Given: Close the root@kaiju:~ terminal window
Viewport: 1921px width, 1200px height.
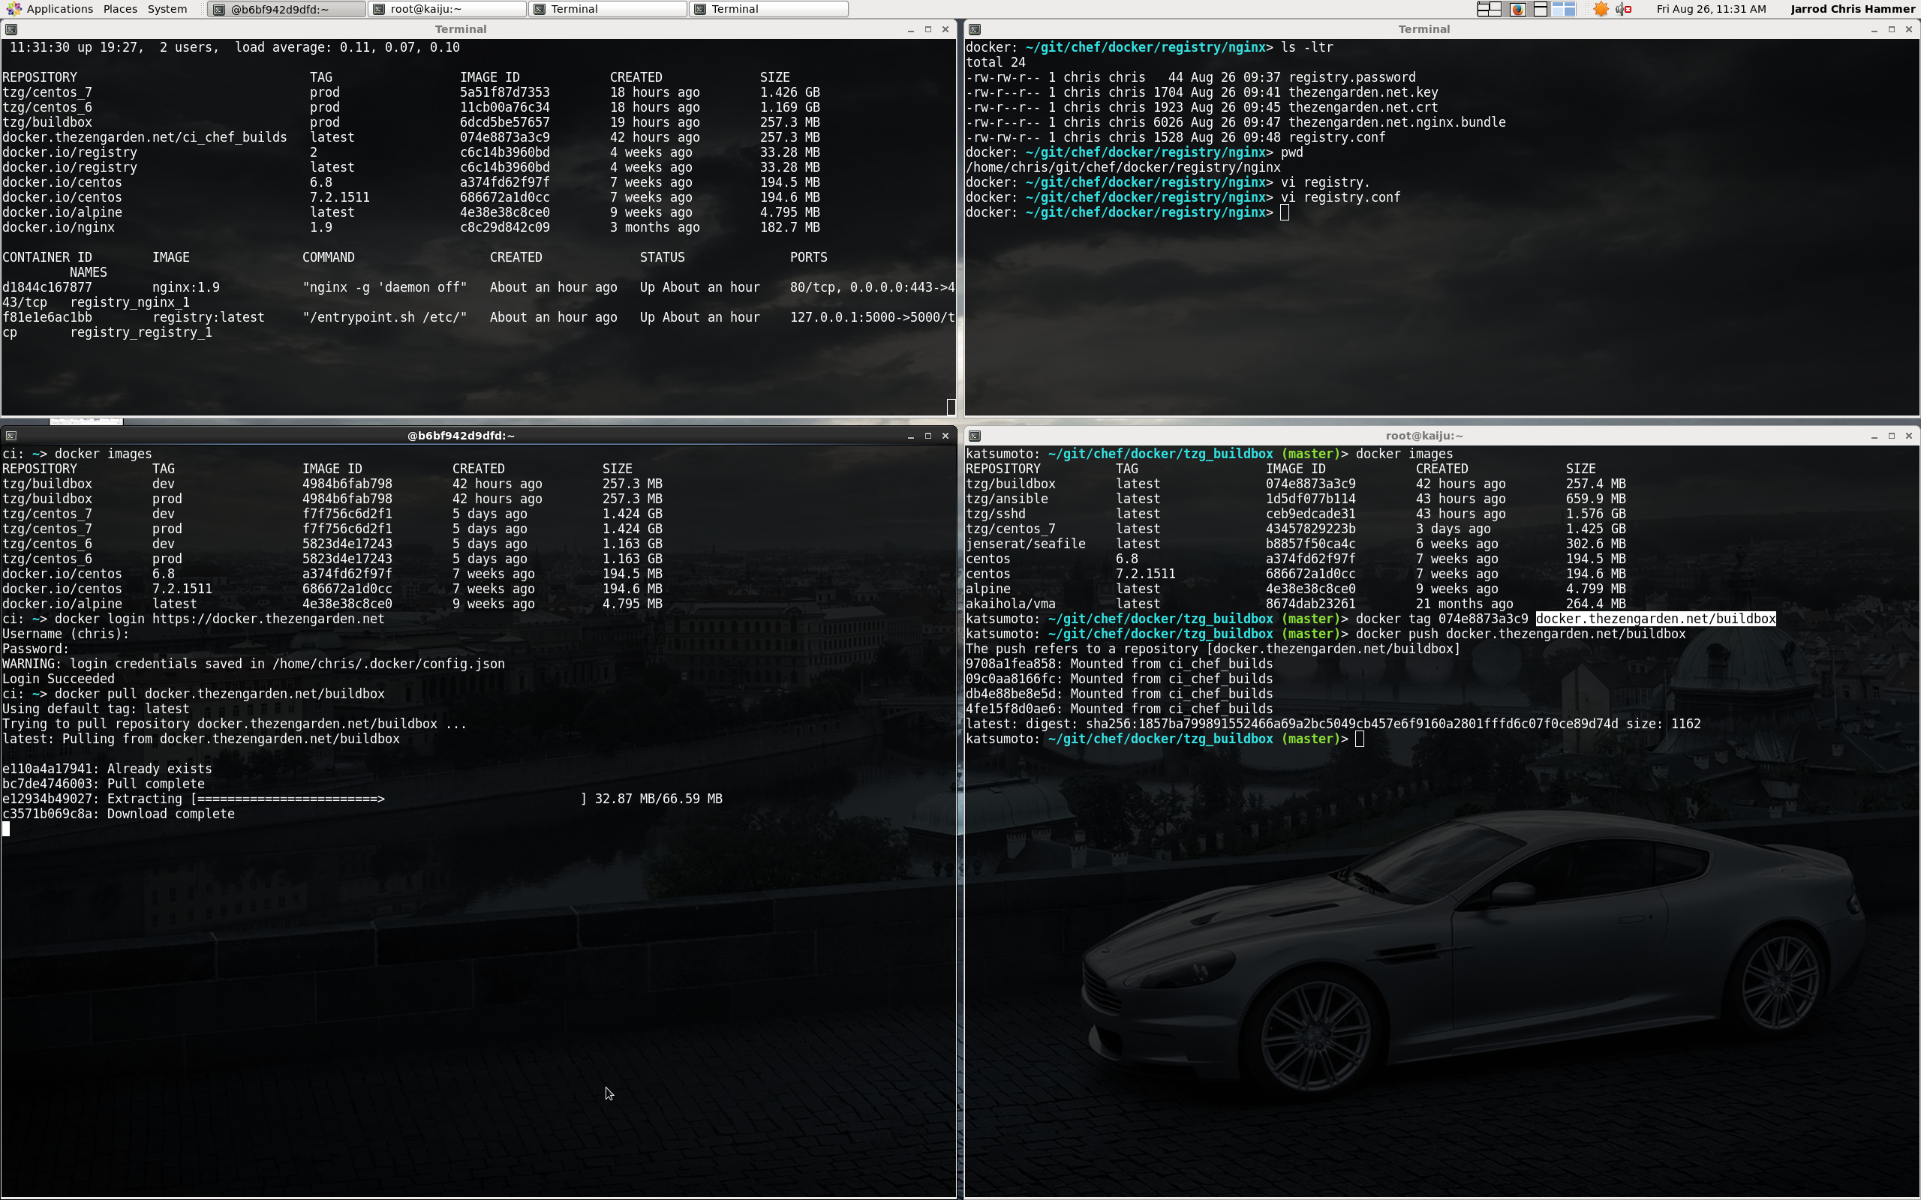Looking at the screenshot, I should [x=1909, y=436].
